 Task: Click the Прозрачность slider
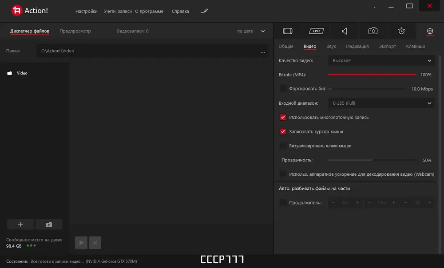coord(372,160)
